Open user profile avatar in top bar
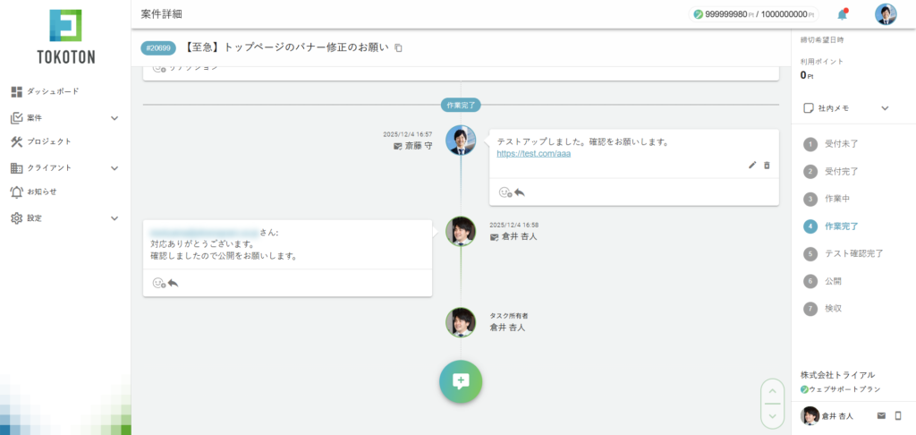The image size is (916, 435). click(x=886, y=14)
